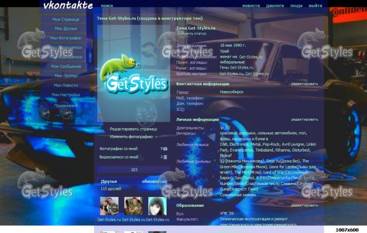Click Редактировать страницу link
This screenshot has height=233, width=367.
[x=133, y=129]
